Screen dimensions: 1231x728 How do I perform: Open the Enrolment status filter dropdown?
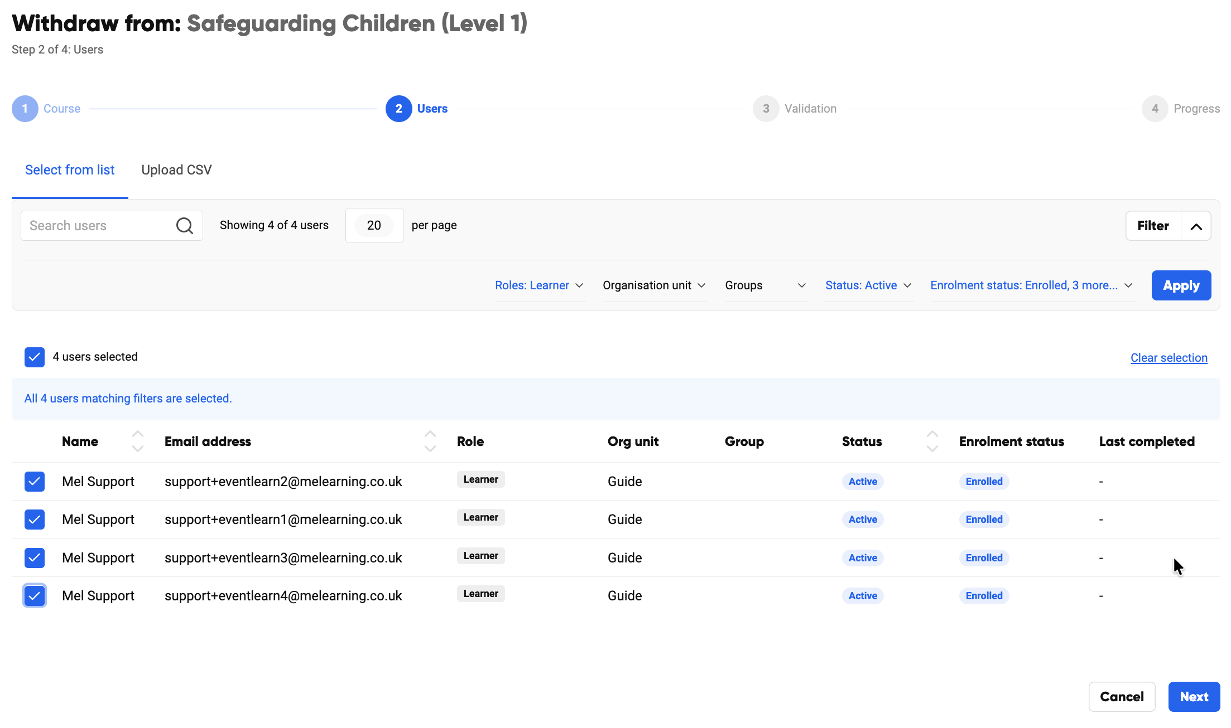coord(1032,285)
